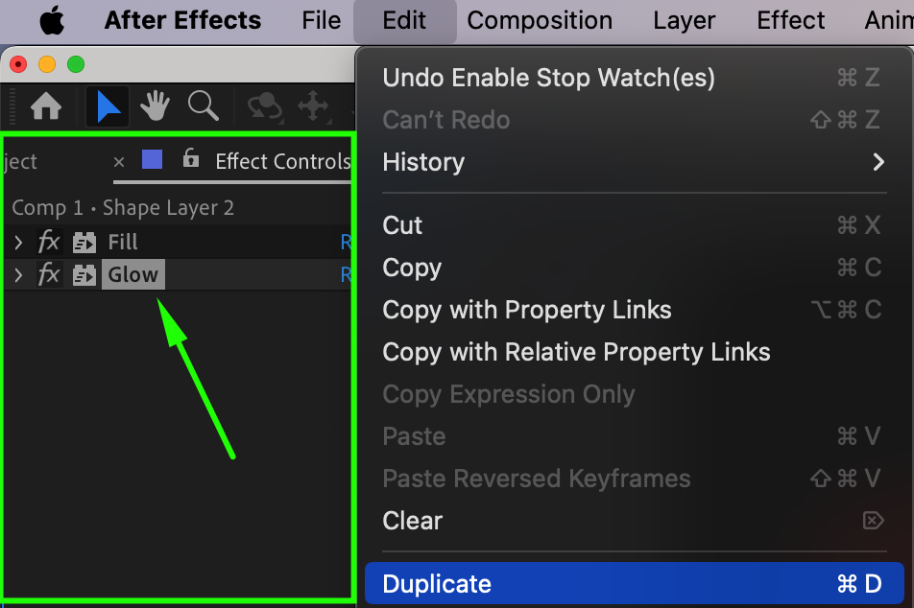Select the Glow effect name
The image size is (914, 608).
pyautogui.click(x=132, y=274)
